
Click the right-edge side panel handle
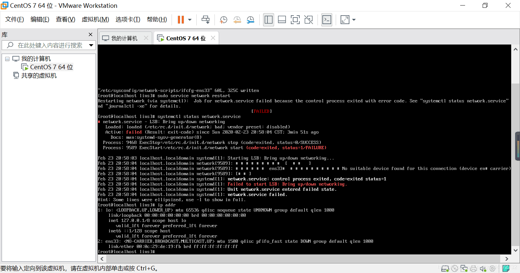tap(518, 146)
